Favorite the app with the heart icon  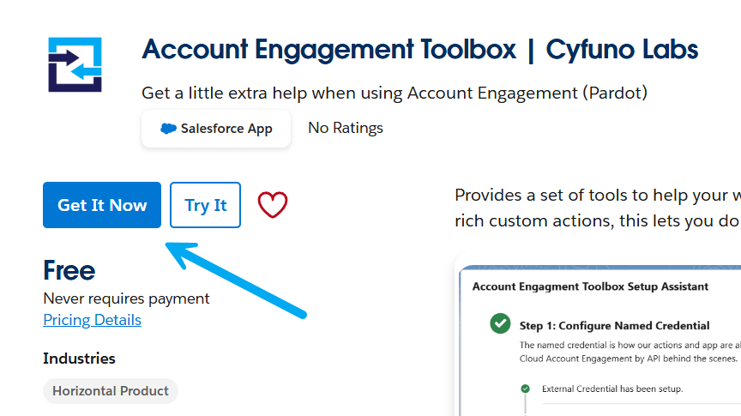(273, 205)
